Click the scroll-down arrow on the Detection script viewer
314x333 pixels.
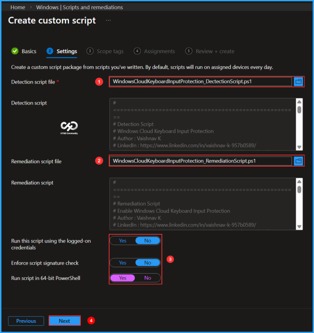click(x=299, y=146)
